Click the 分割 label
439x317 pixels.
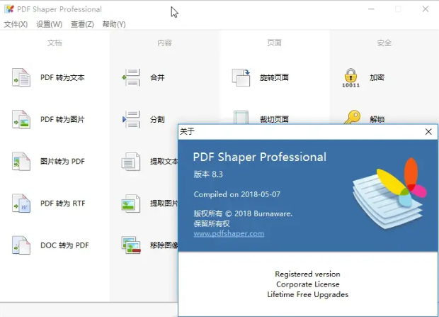pyautogui.click(x=157, y=120)
